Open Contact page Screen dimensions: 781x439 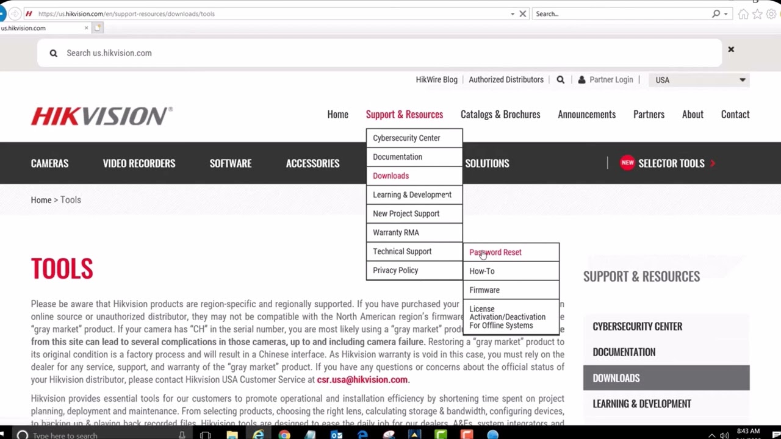pyautogui.click(x=735, y=115)
